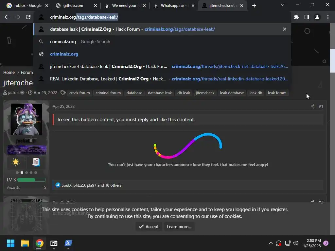The image size is (335, 251).
Task: Click the share icon on post #1
Action: (312, 106)
